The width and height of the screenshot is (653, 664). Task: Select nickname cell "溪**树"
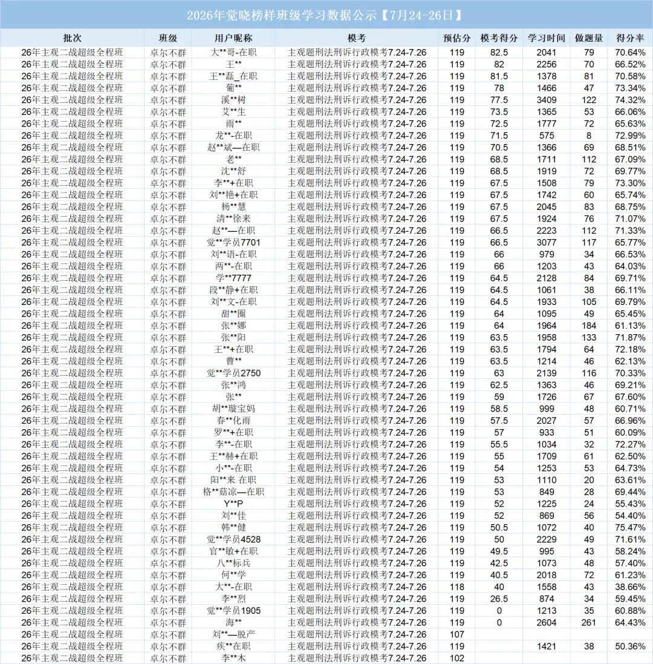(233, 100)
